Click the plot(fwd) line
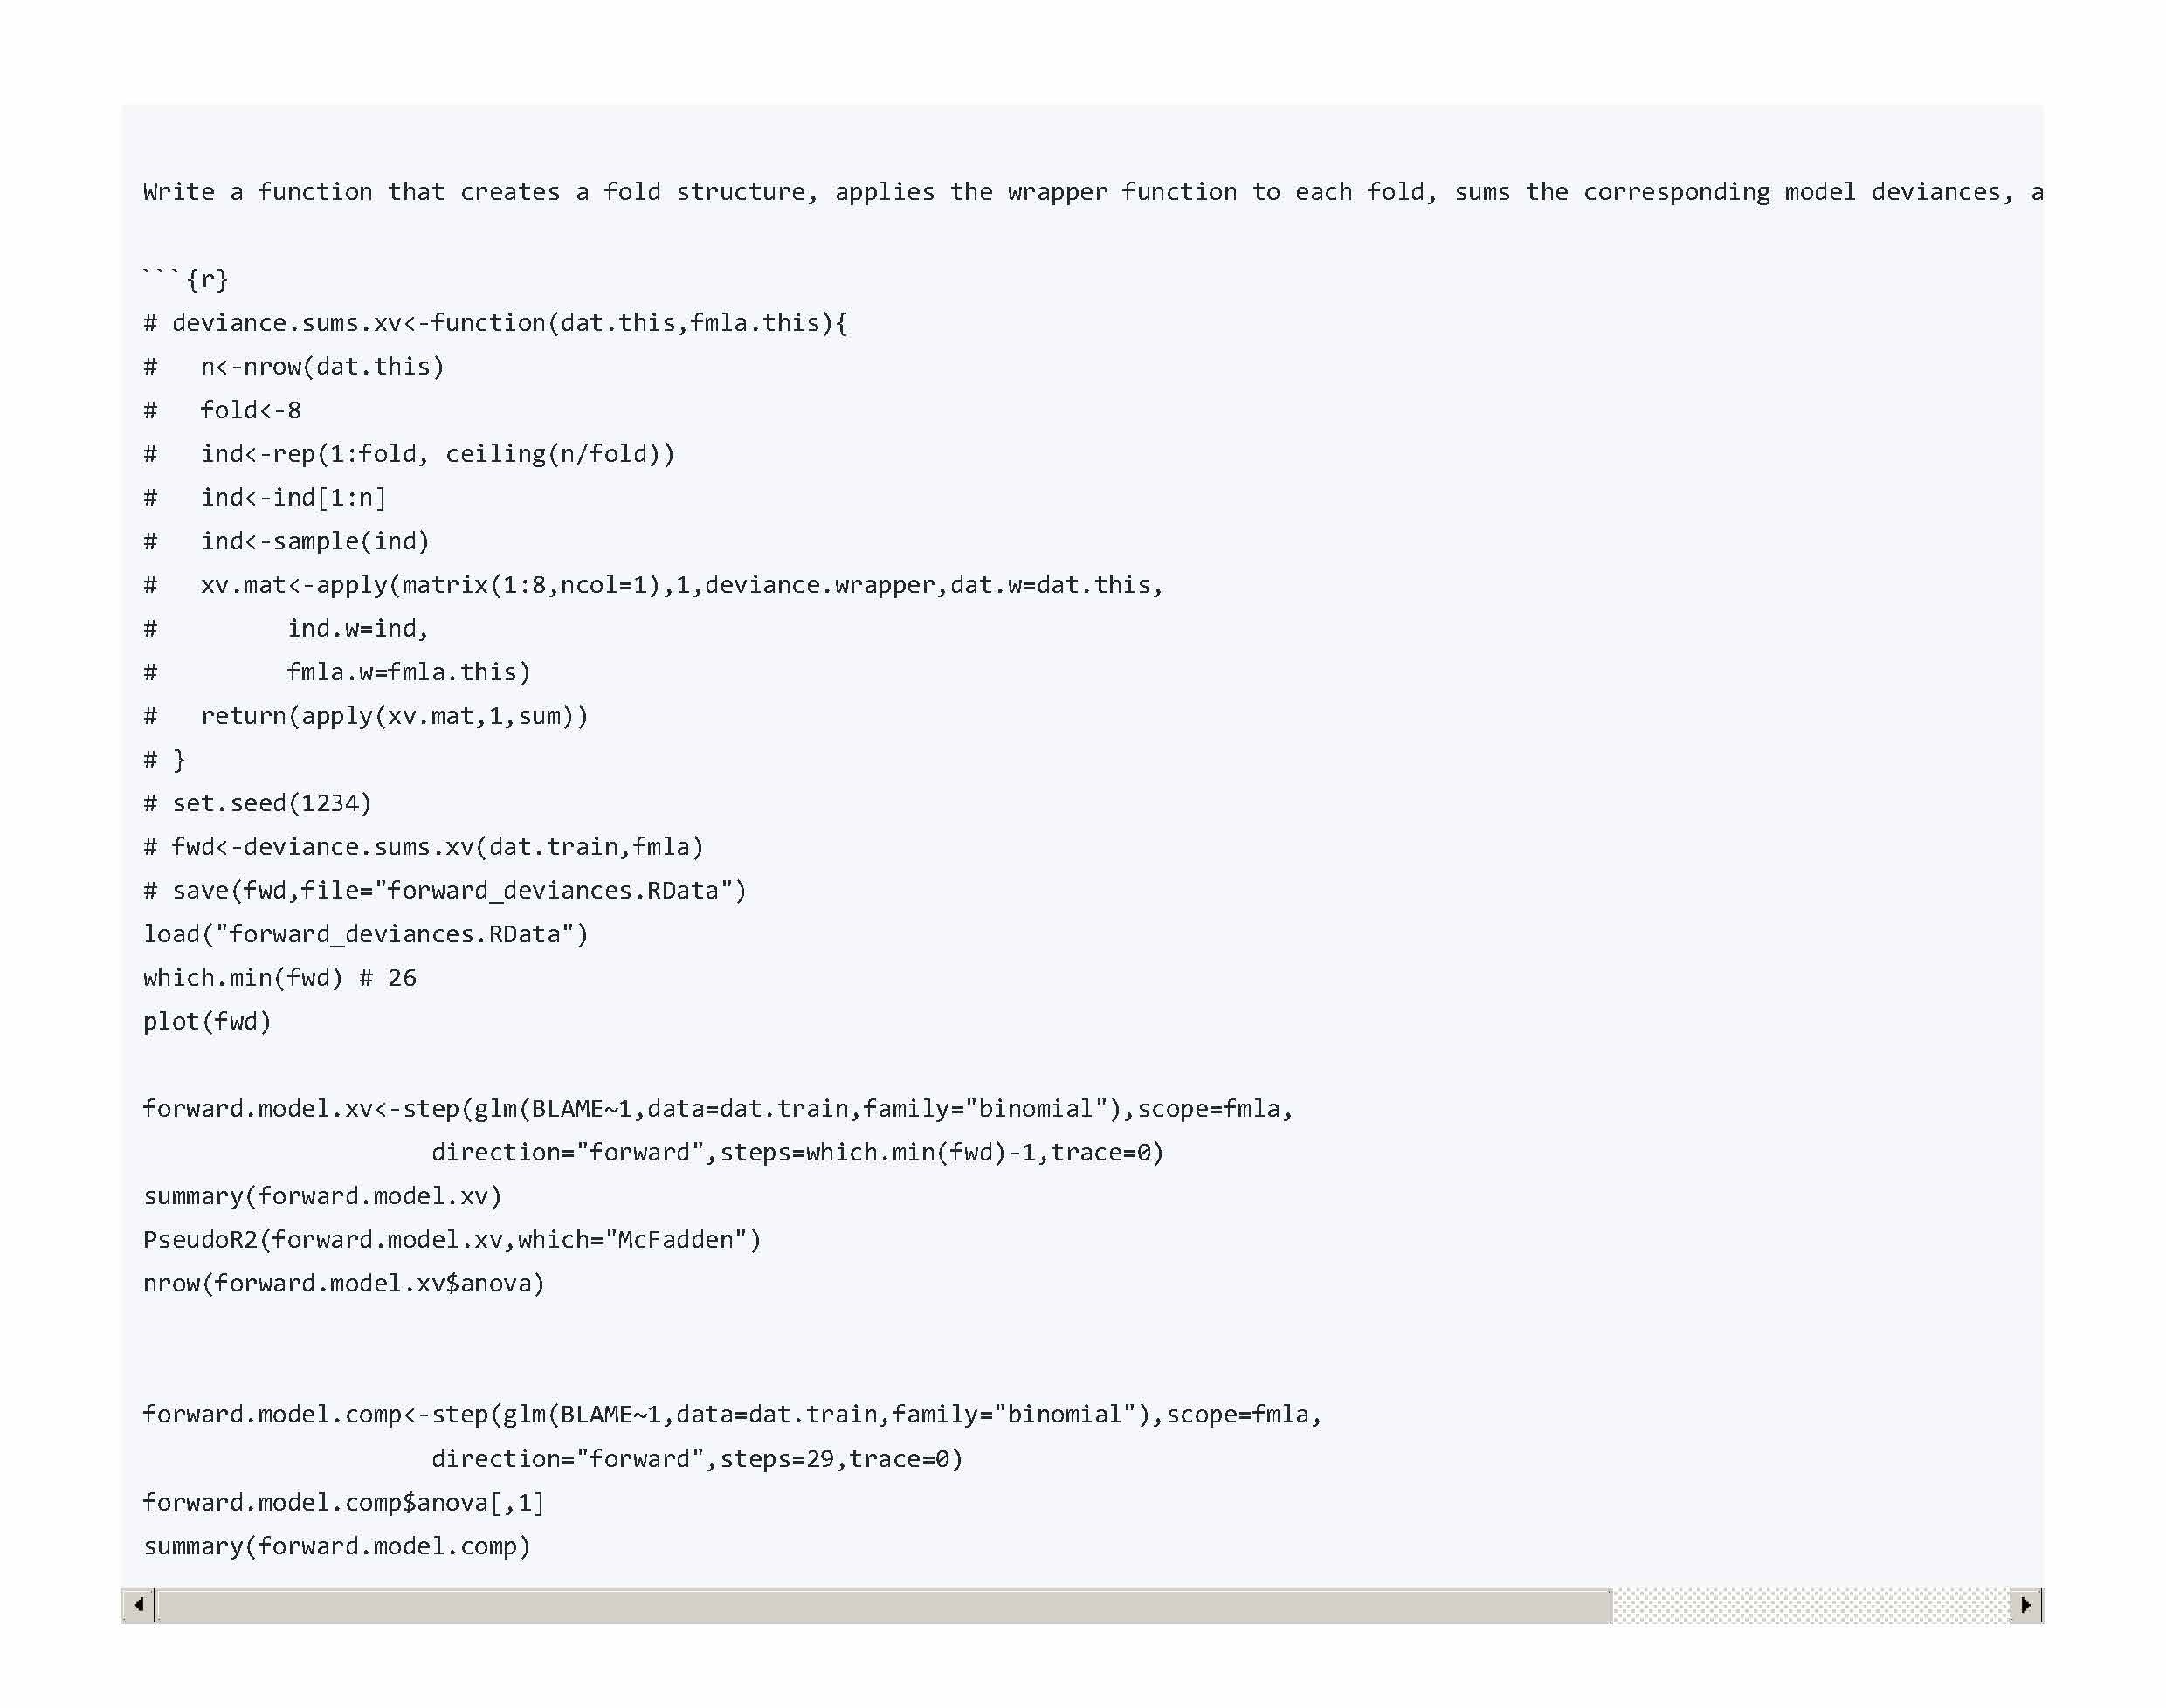This screenshot has height=1708, width=2166. [x=207, y=1021]
